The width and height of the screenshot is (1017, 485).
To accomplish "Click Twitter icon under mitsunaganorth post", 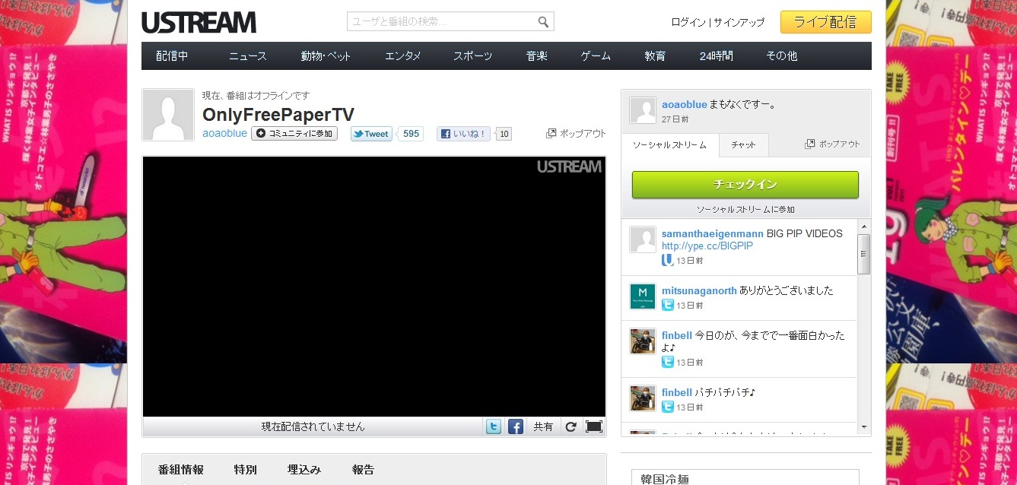I will [x=668, y=305].
